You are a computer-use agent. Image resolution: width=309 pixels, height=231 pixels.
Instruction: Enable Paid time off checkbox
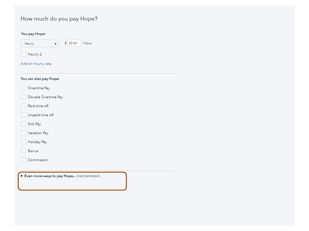24,106
